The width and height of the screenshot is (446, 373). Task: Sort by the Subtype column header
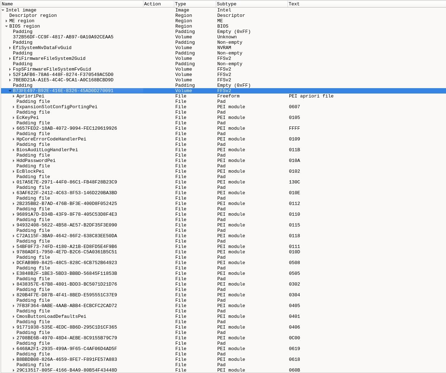252,4
